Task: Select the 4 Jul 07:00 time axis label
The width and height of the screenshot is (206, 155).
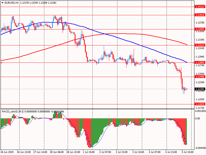Action: (x=155, y=152)
